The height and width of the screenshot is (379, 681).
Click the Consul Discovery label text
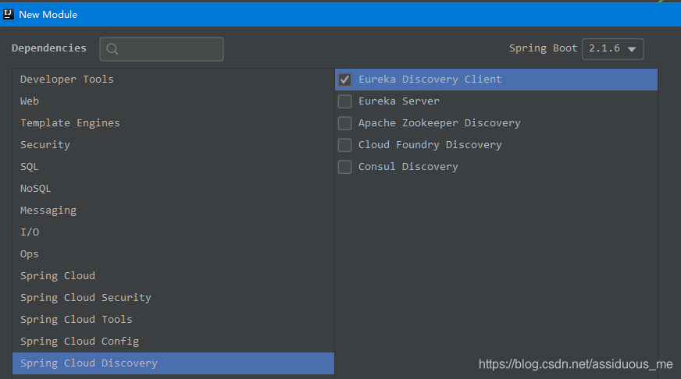point(408,167)
